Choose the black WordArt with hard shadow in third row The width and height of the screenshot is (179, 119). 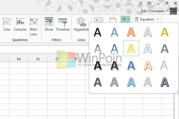coord(98,65)
